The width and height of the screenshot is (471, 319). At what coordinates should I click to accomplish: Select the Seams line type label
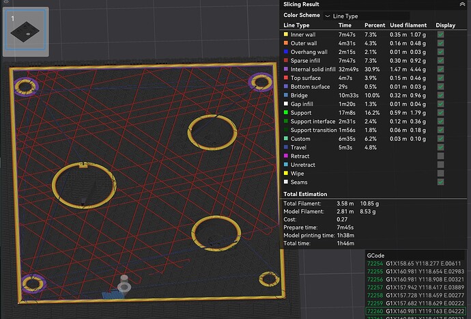point(298,182)
